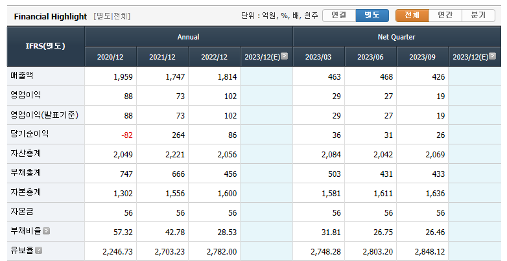Click the 1,814 revenue value for 2022/12
The width and height of the screenshot is (507, 261).
(x=227, y=77)
